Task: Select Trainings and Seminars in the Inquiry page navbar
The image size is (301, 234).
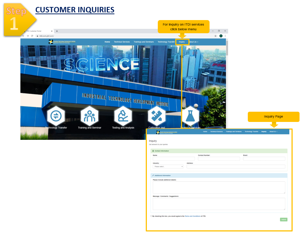Action: [x=234, y=132]
